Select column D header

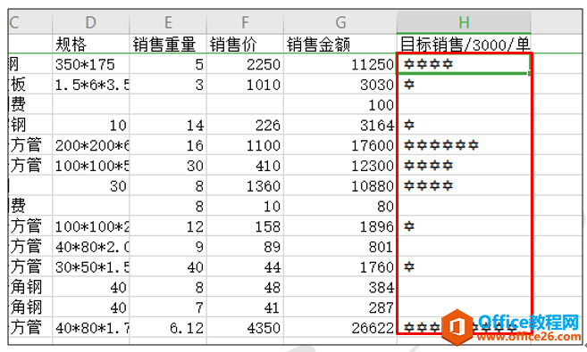tap(91, 22)
